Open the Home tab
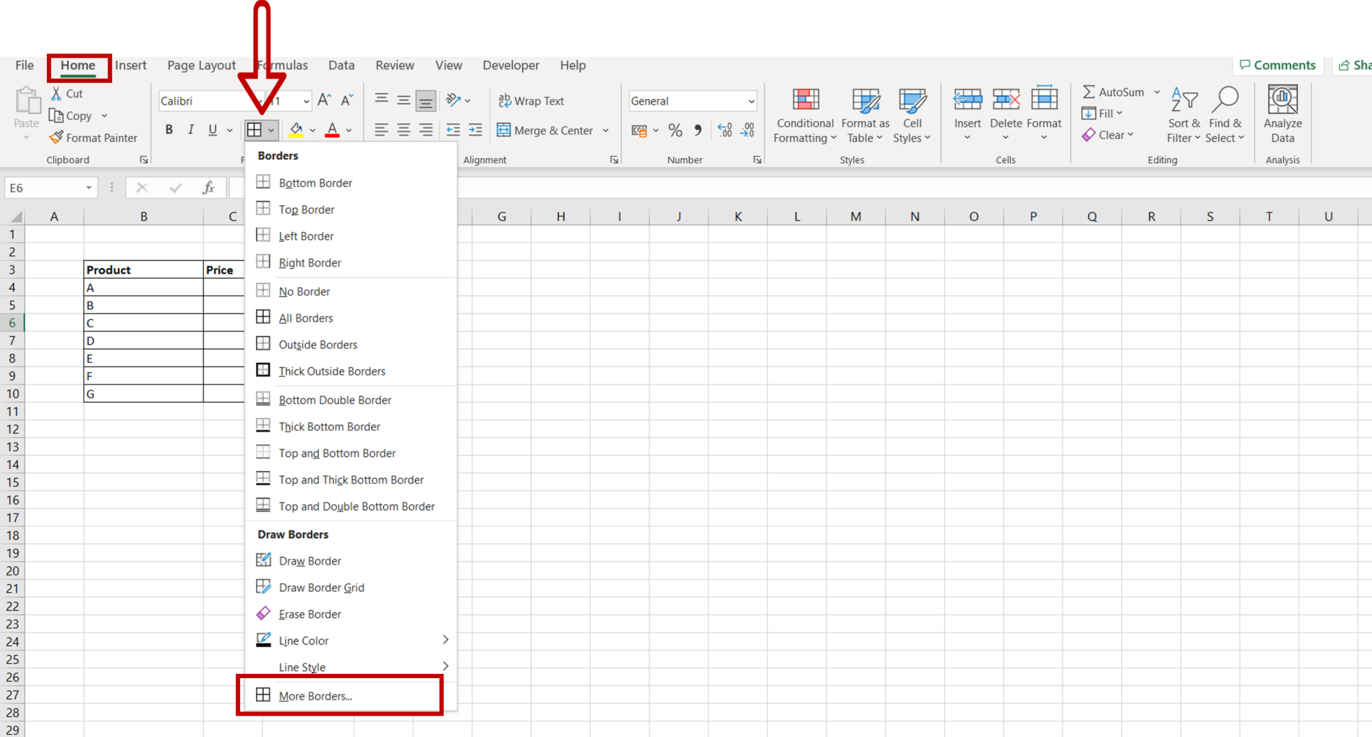The width and height of the screenshot is (1372, 737). click(x=77, y=66)
